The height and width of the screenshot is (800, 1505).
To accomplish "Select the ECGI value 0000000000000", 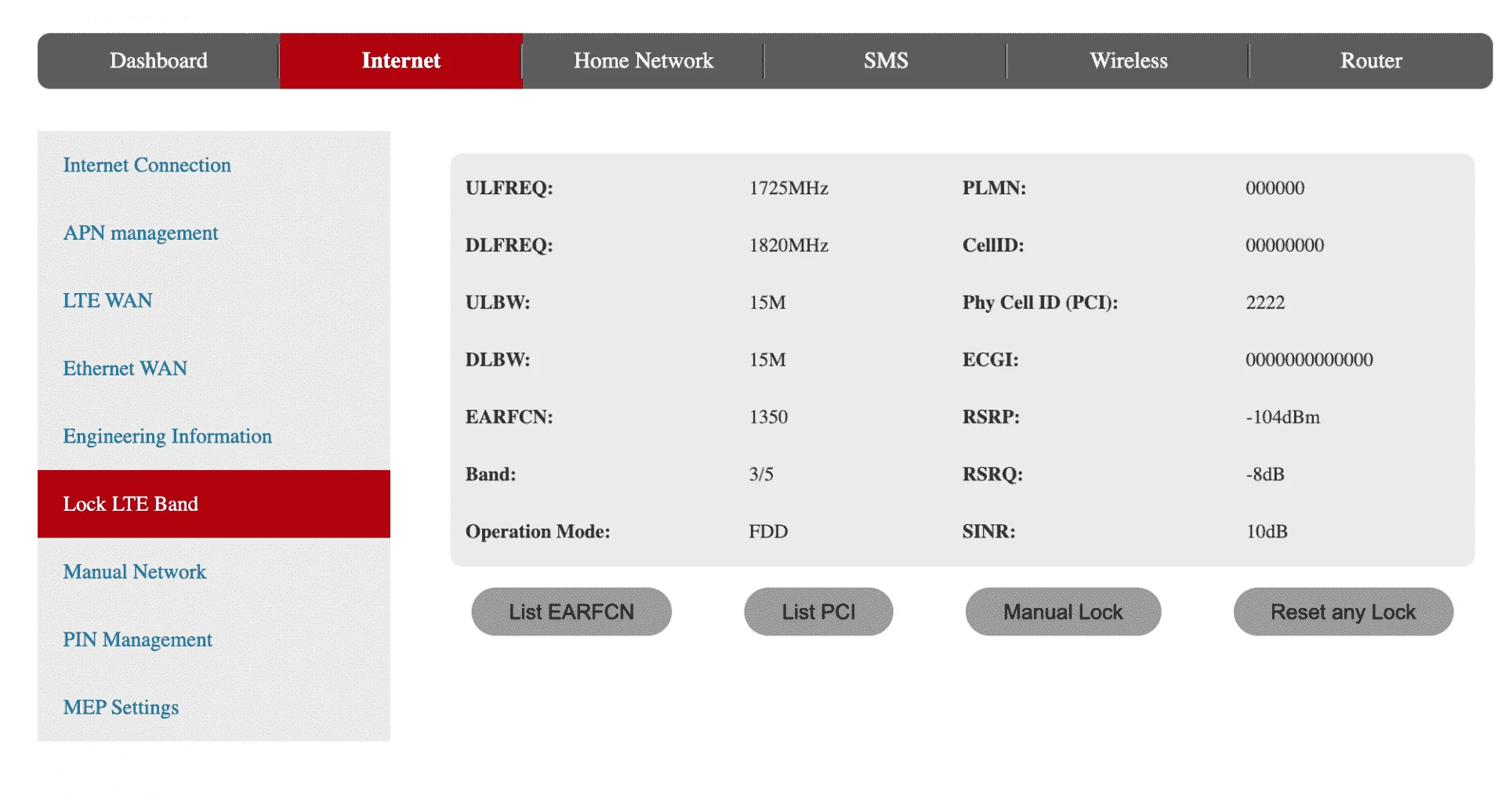I will pyautogui.click(x=1309, y=360).
